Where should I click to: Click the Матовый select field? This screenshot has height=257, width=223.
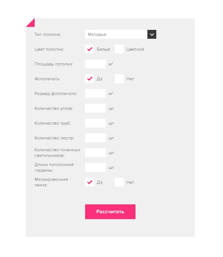(116, 34)
